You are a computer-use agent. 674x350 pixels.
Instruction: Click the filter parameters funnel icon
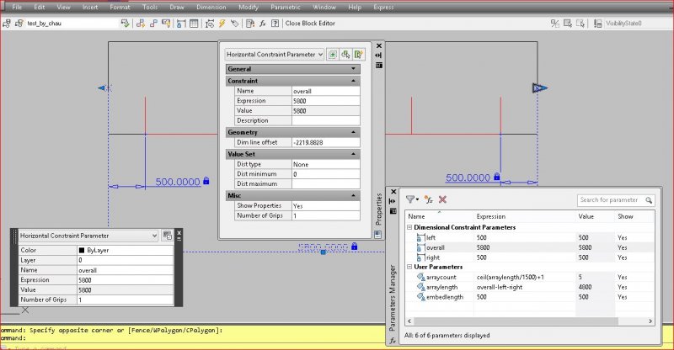[x=411, y=199]
